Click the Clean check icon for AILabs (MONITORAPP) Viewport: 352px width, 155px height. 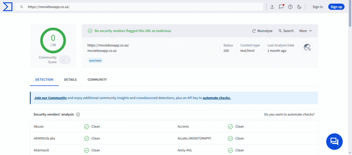click(230, 139)
